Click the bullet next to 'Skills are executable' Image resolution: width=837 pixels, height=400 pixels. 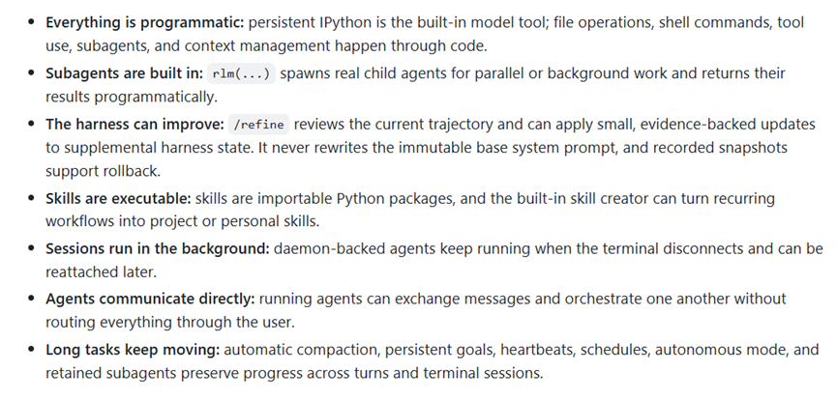pyautogui.click(x=32, y=198)
